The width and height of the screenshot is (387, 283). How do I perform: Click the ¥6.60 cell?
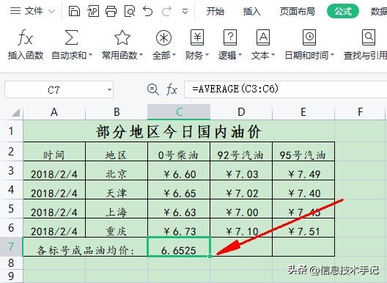click(179, 171)
